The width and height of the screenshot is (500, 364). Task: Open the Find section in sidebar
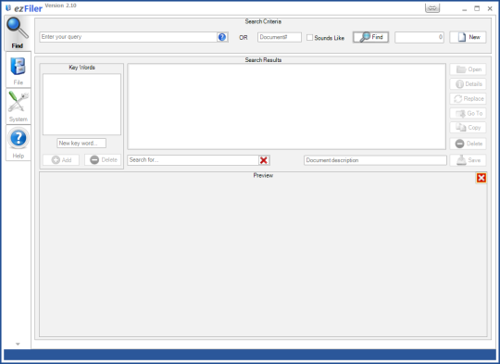pos(18,33)
